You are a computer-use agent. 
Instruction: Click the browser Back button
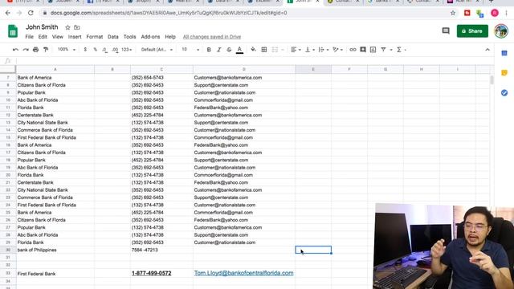coord(7,13)
